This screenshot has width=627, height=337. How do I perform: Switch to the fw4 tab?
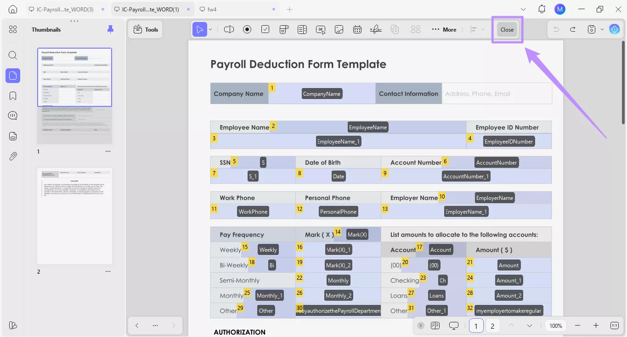[x=237, y=9]
